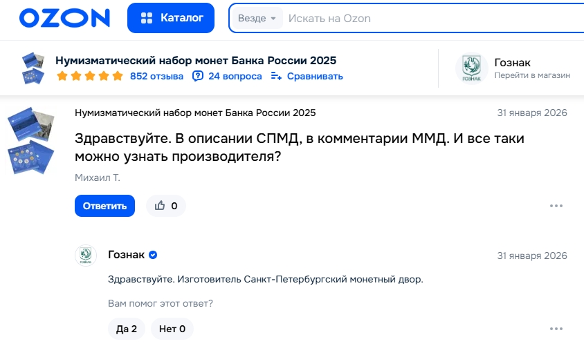584x346 pixels.
Task: Click the product title above the question
Action: tap(195, 113)
